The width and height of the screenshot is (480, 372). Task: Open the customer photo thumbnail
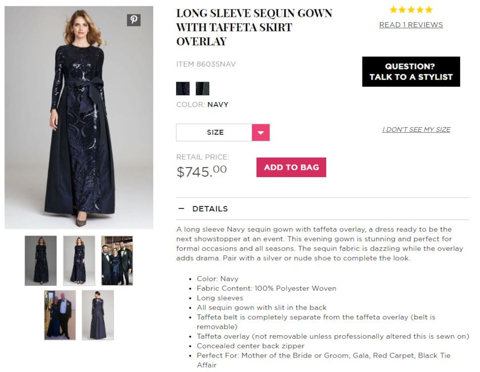(59, 315)
